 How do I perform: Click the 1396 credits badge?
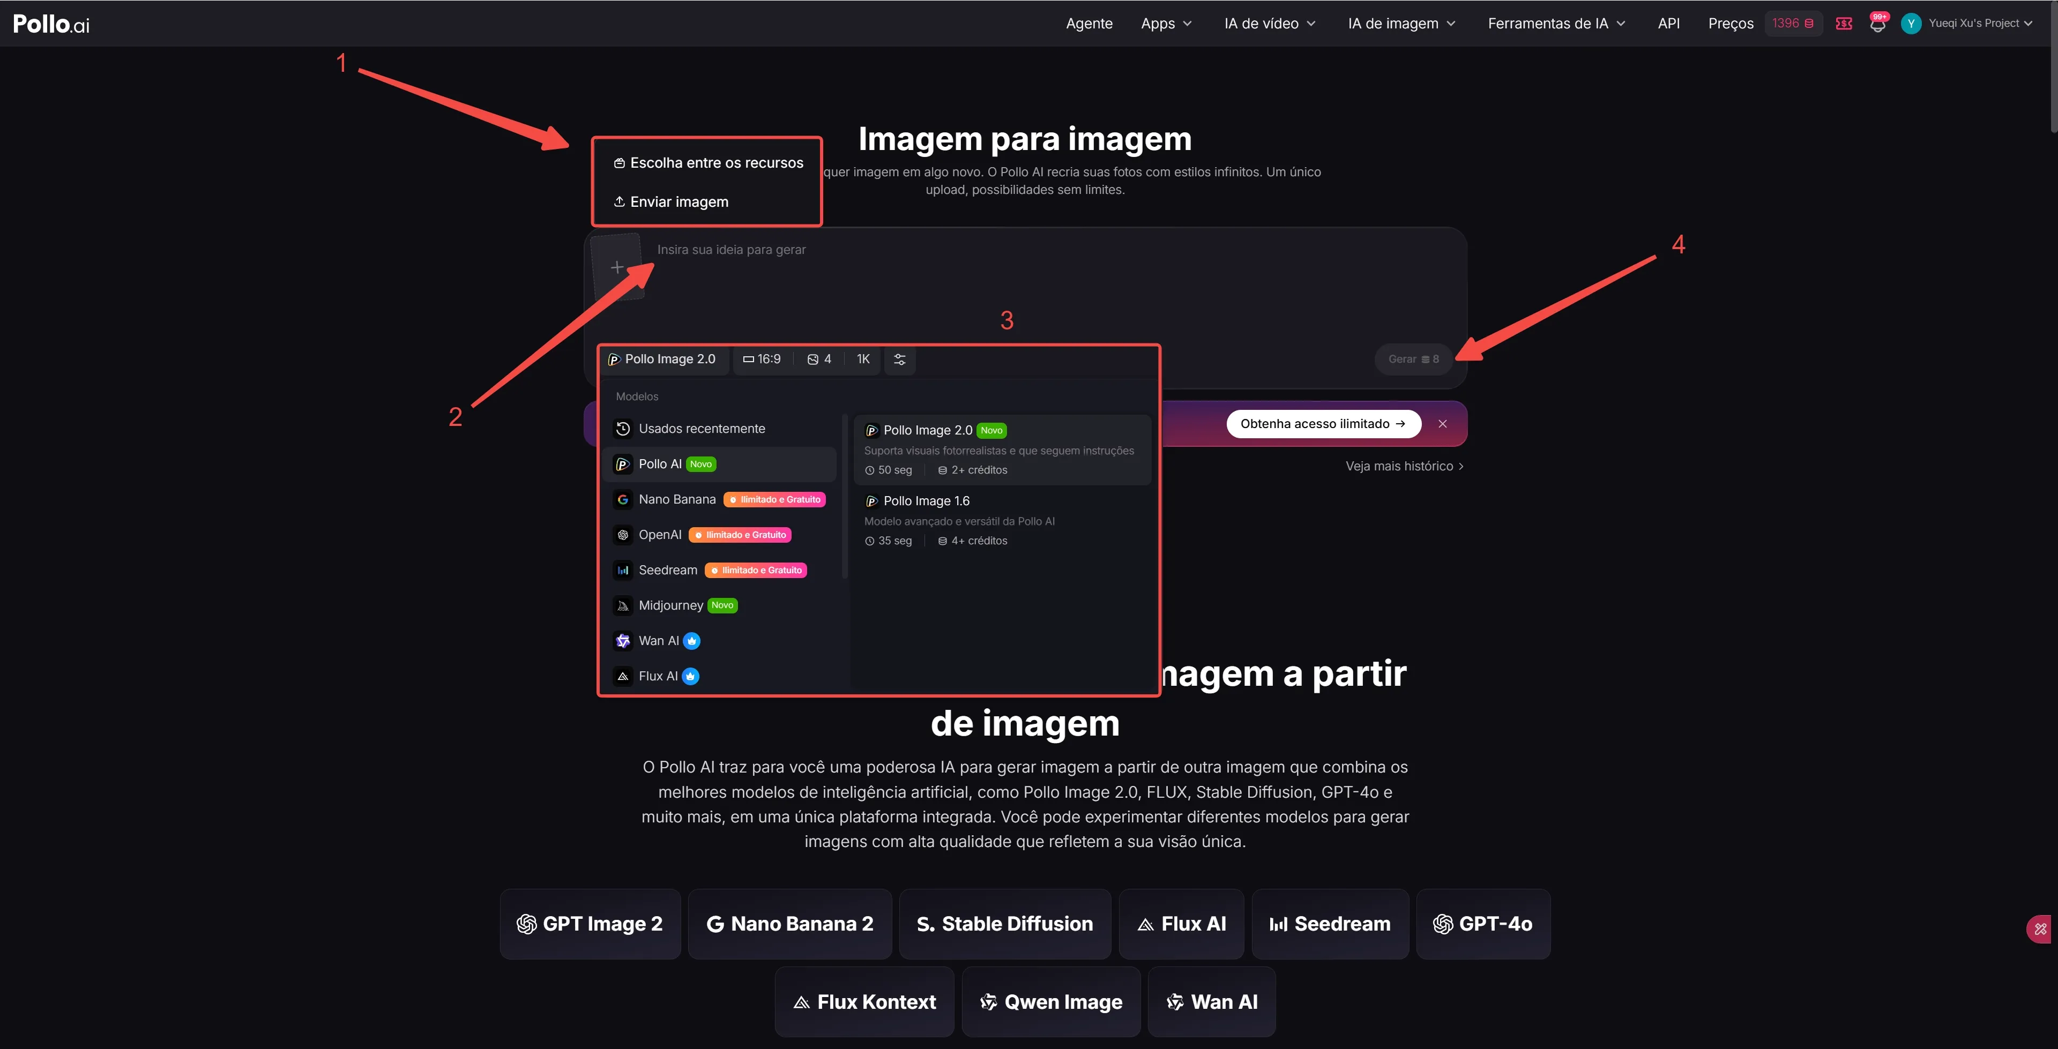tap(1793, 23)
